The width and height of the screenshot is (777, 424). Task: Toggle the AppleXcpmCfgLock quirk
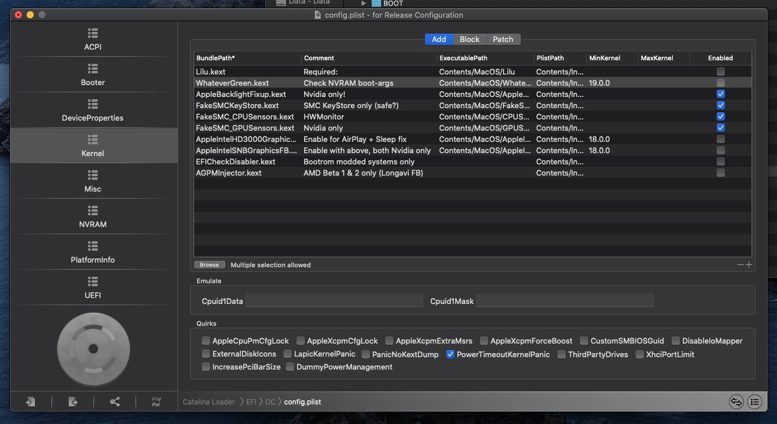(x=301, y=341)
